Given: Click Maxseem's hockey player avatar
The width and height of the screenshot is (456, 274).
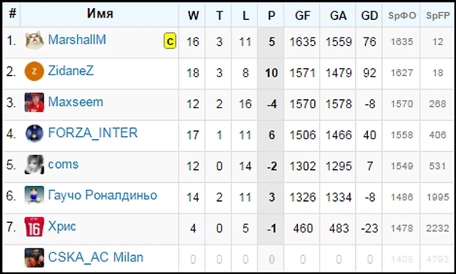Looking at the screenshot, I should pyautogui.click(x=34, y=102).
